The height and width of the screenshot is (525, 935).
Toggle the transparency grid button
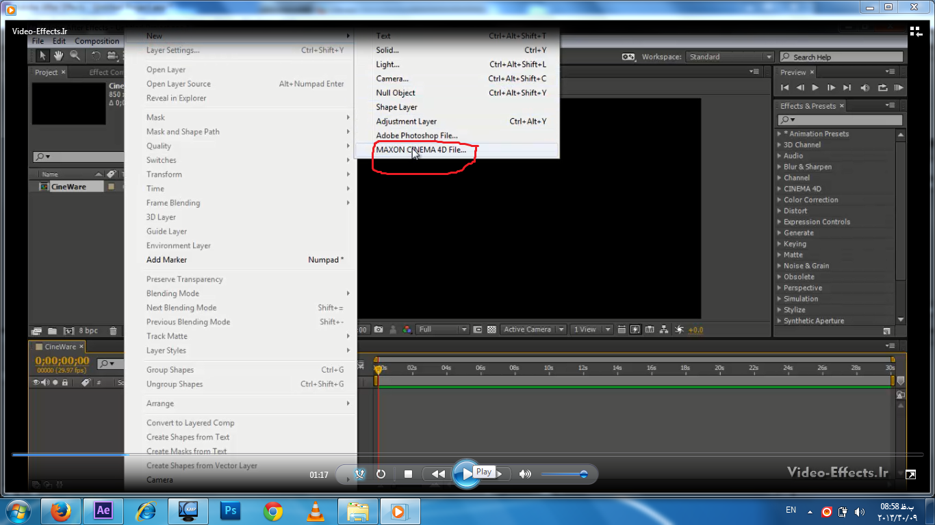(491, 329)
